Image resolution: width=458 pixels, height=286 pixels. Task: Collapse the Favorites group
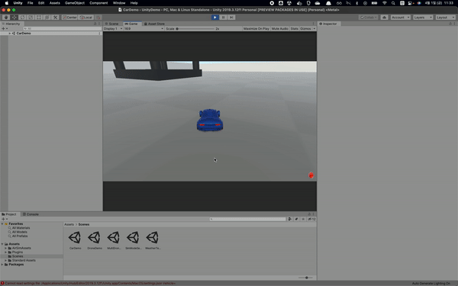[2, 223]
